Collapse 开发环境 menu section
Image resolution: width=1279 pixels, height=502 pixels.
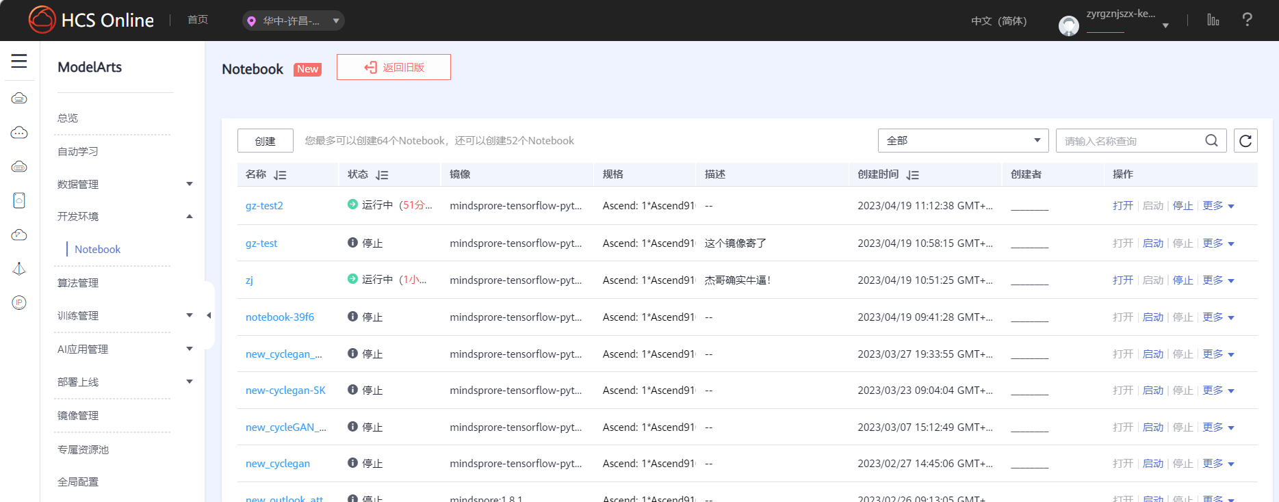pos(190,217)
